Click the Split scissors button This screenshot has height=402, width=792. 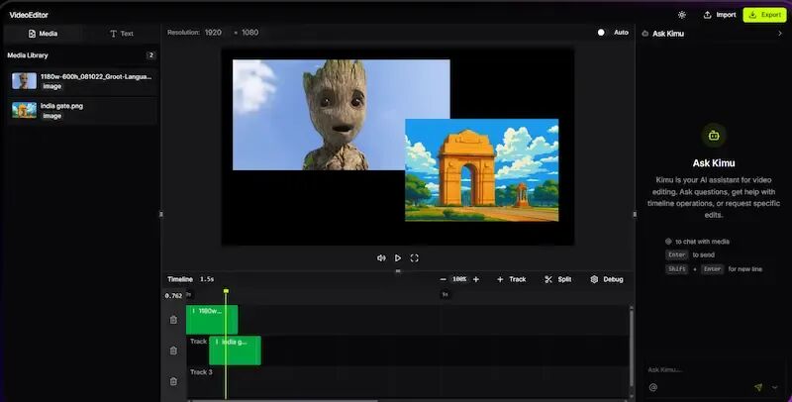click(x=558, y=279)
